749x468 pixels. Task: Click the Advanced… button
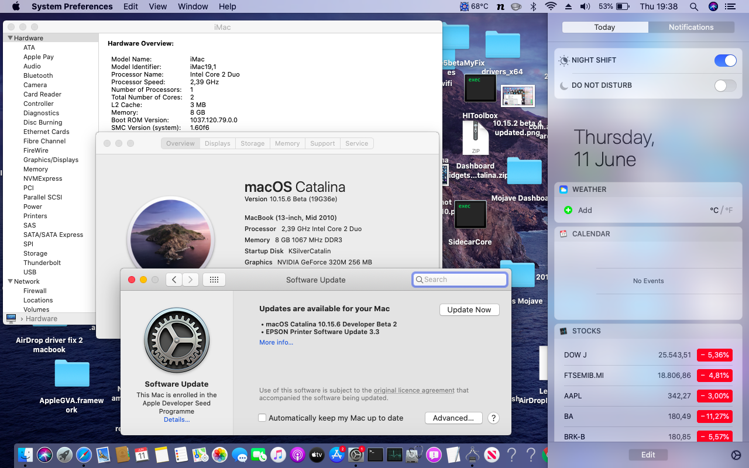[453, 418]
